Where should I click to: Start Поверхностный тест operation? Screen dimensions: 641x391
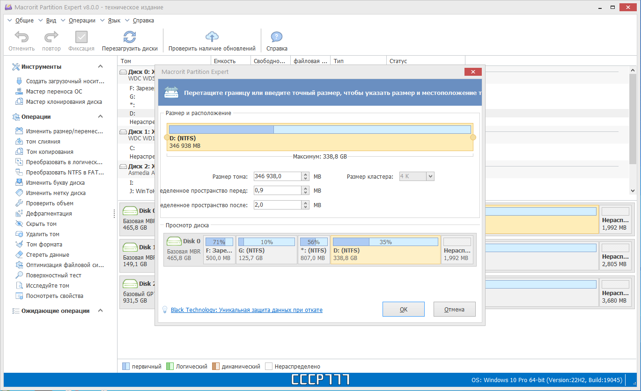(x=48, y=275)
